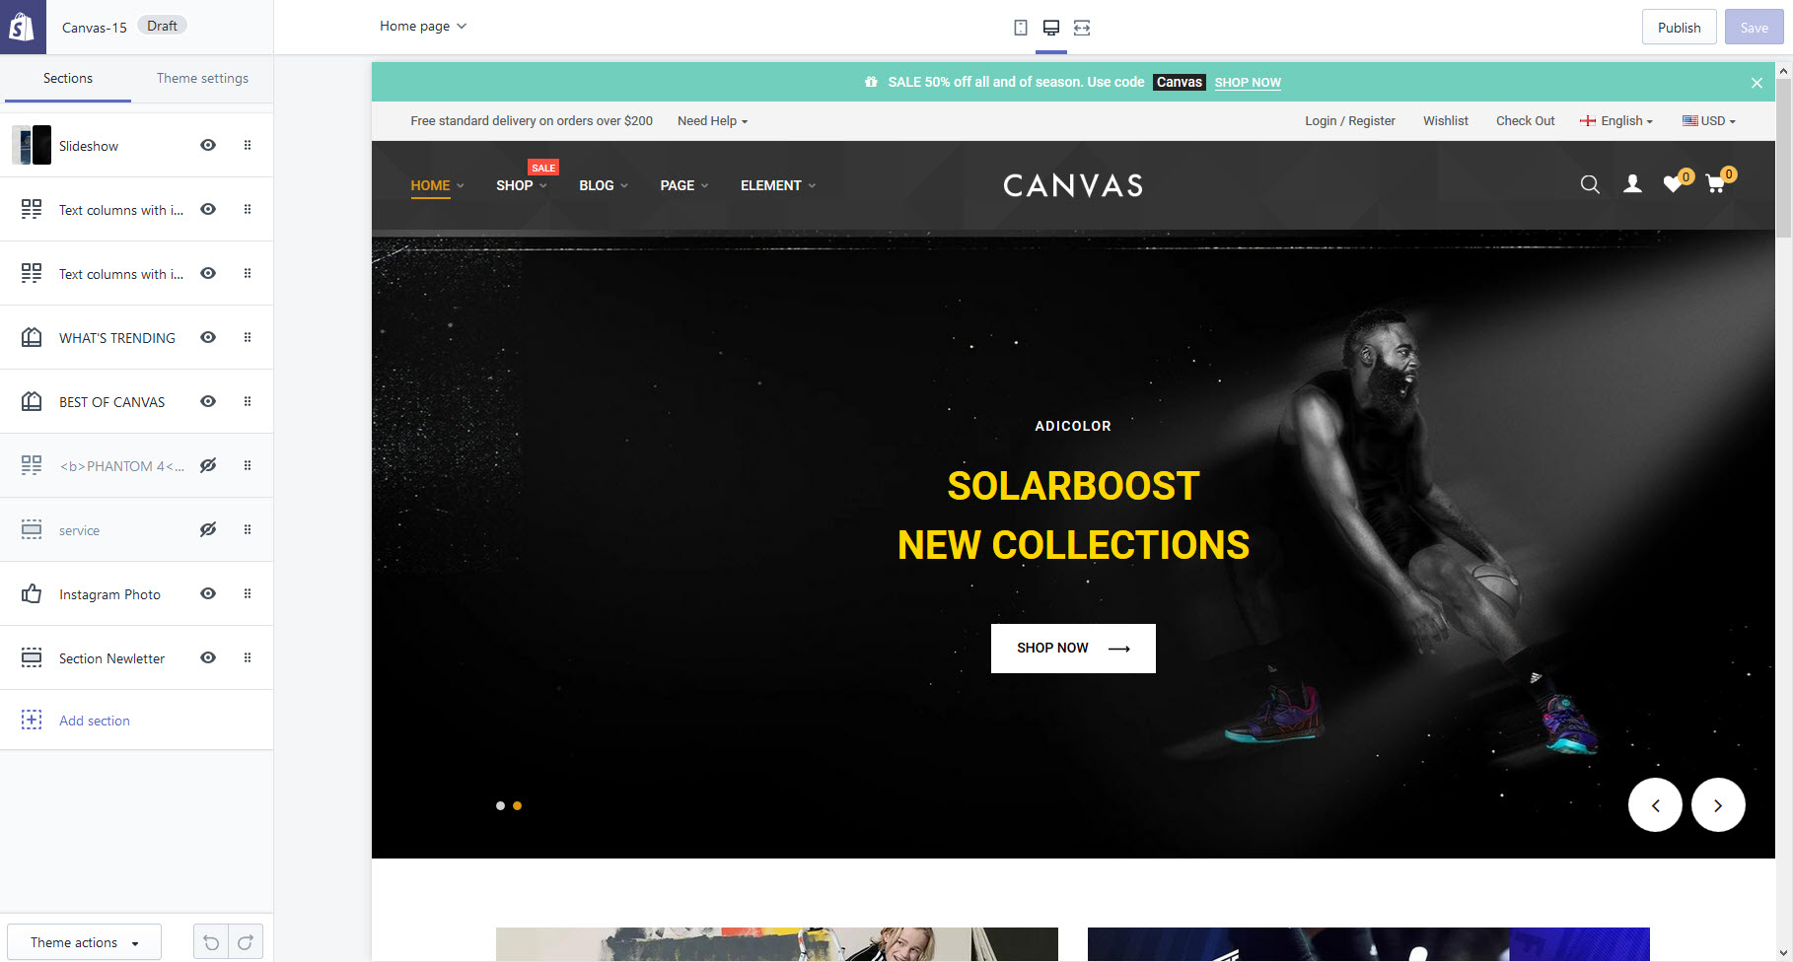1793x962 pixels.
Task: Show the PHANTOM 4 section
Action: click(208, 465)
